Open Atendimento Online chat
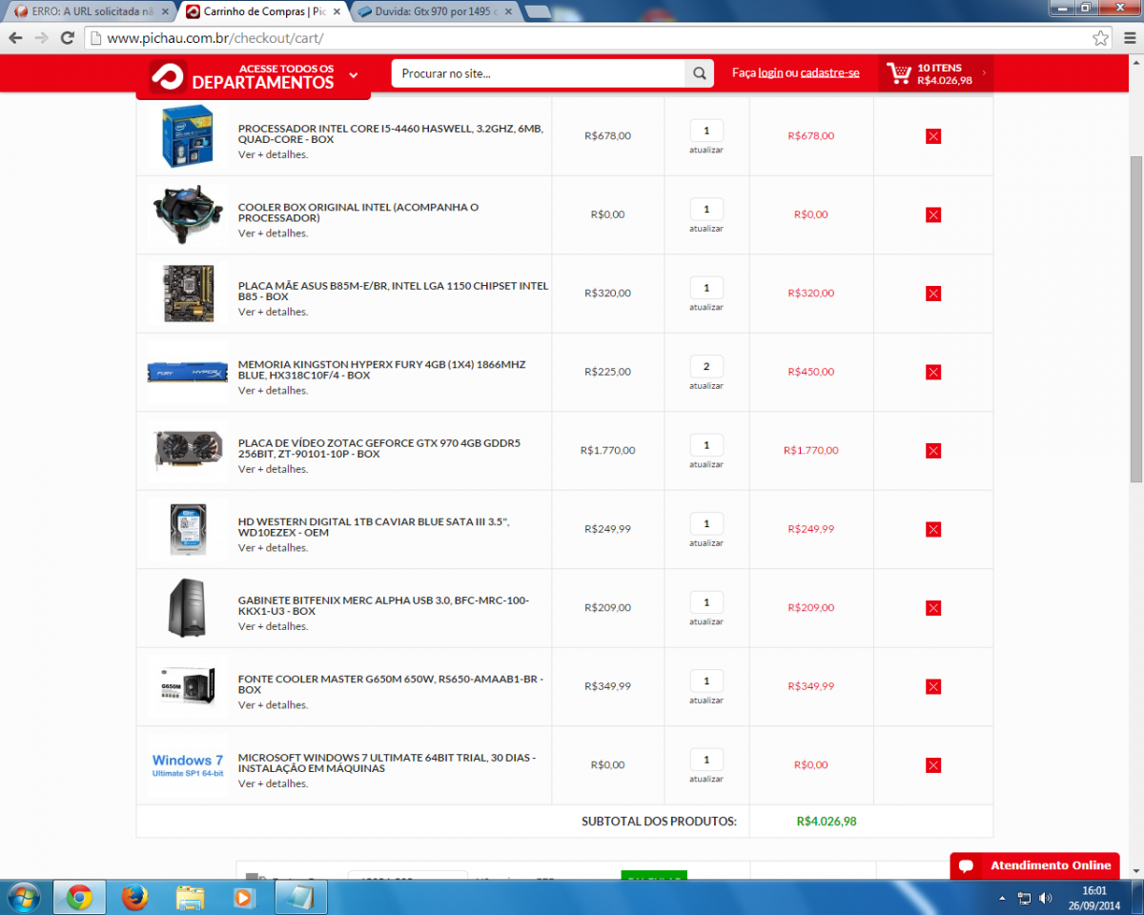The height and width of the screenshot is (915, 1144). (x=1034, y=865)
